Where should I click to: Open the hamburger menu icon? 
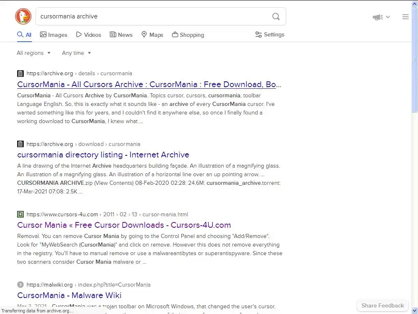tap(405, 17)
